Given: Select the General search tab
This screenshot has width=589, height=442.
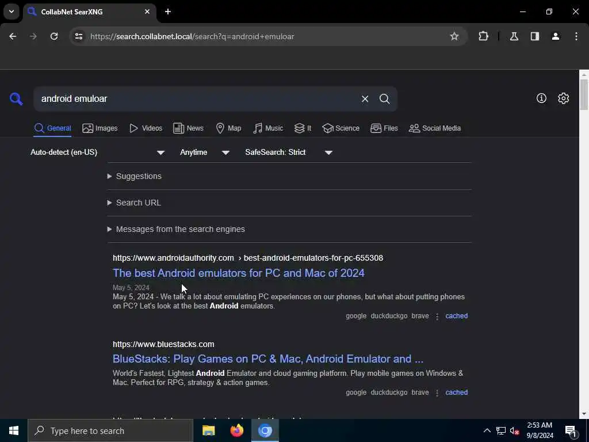Looking at the screenshot, I should (52, 128).
